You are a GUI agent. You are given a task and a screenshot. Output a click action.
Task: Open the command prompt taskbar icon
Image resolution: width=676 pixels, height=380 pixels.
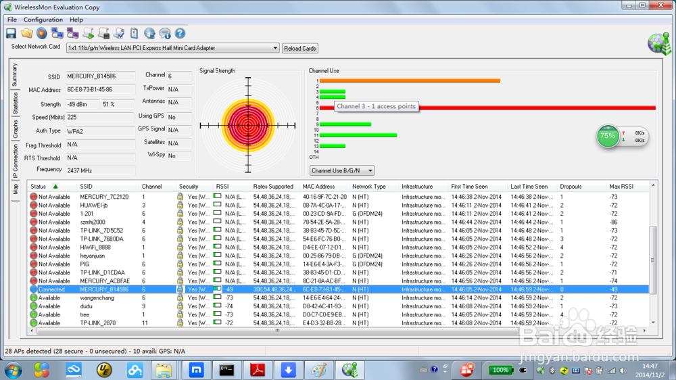(x=226, y=370)
